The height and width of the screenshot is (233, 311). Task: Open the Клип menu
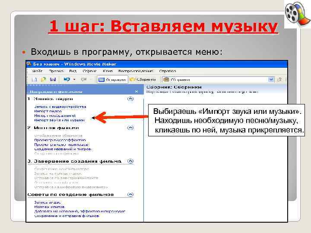pyautogui.click(x=108, y=71)
